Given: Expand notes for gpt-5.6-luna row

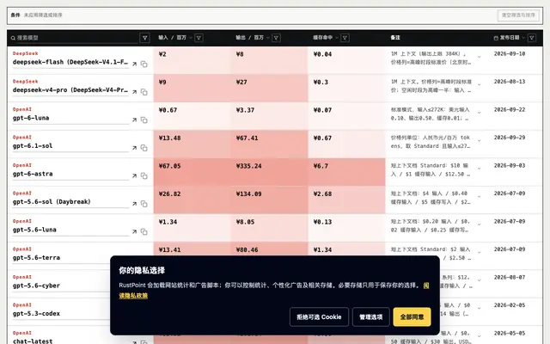Looking at the screenshot, I should pos(480,224).
